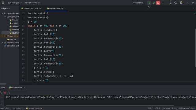Screen dimensions: 196x110
Task: Open the Project tool window dropdown
Action: click(6, 9)
